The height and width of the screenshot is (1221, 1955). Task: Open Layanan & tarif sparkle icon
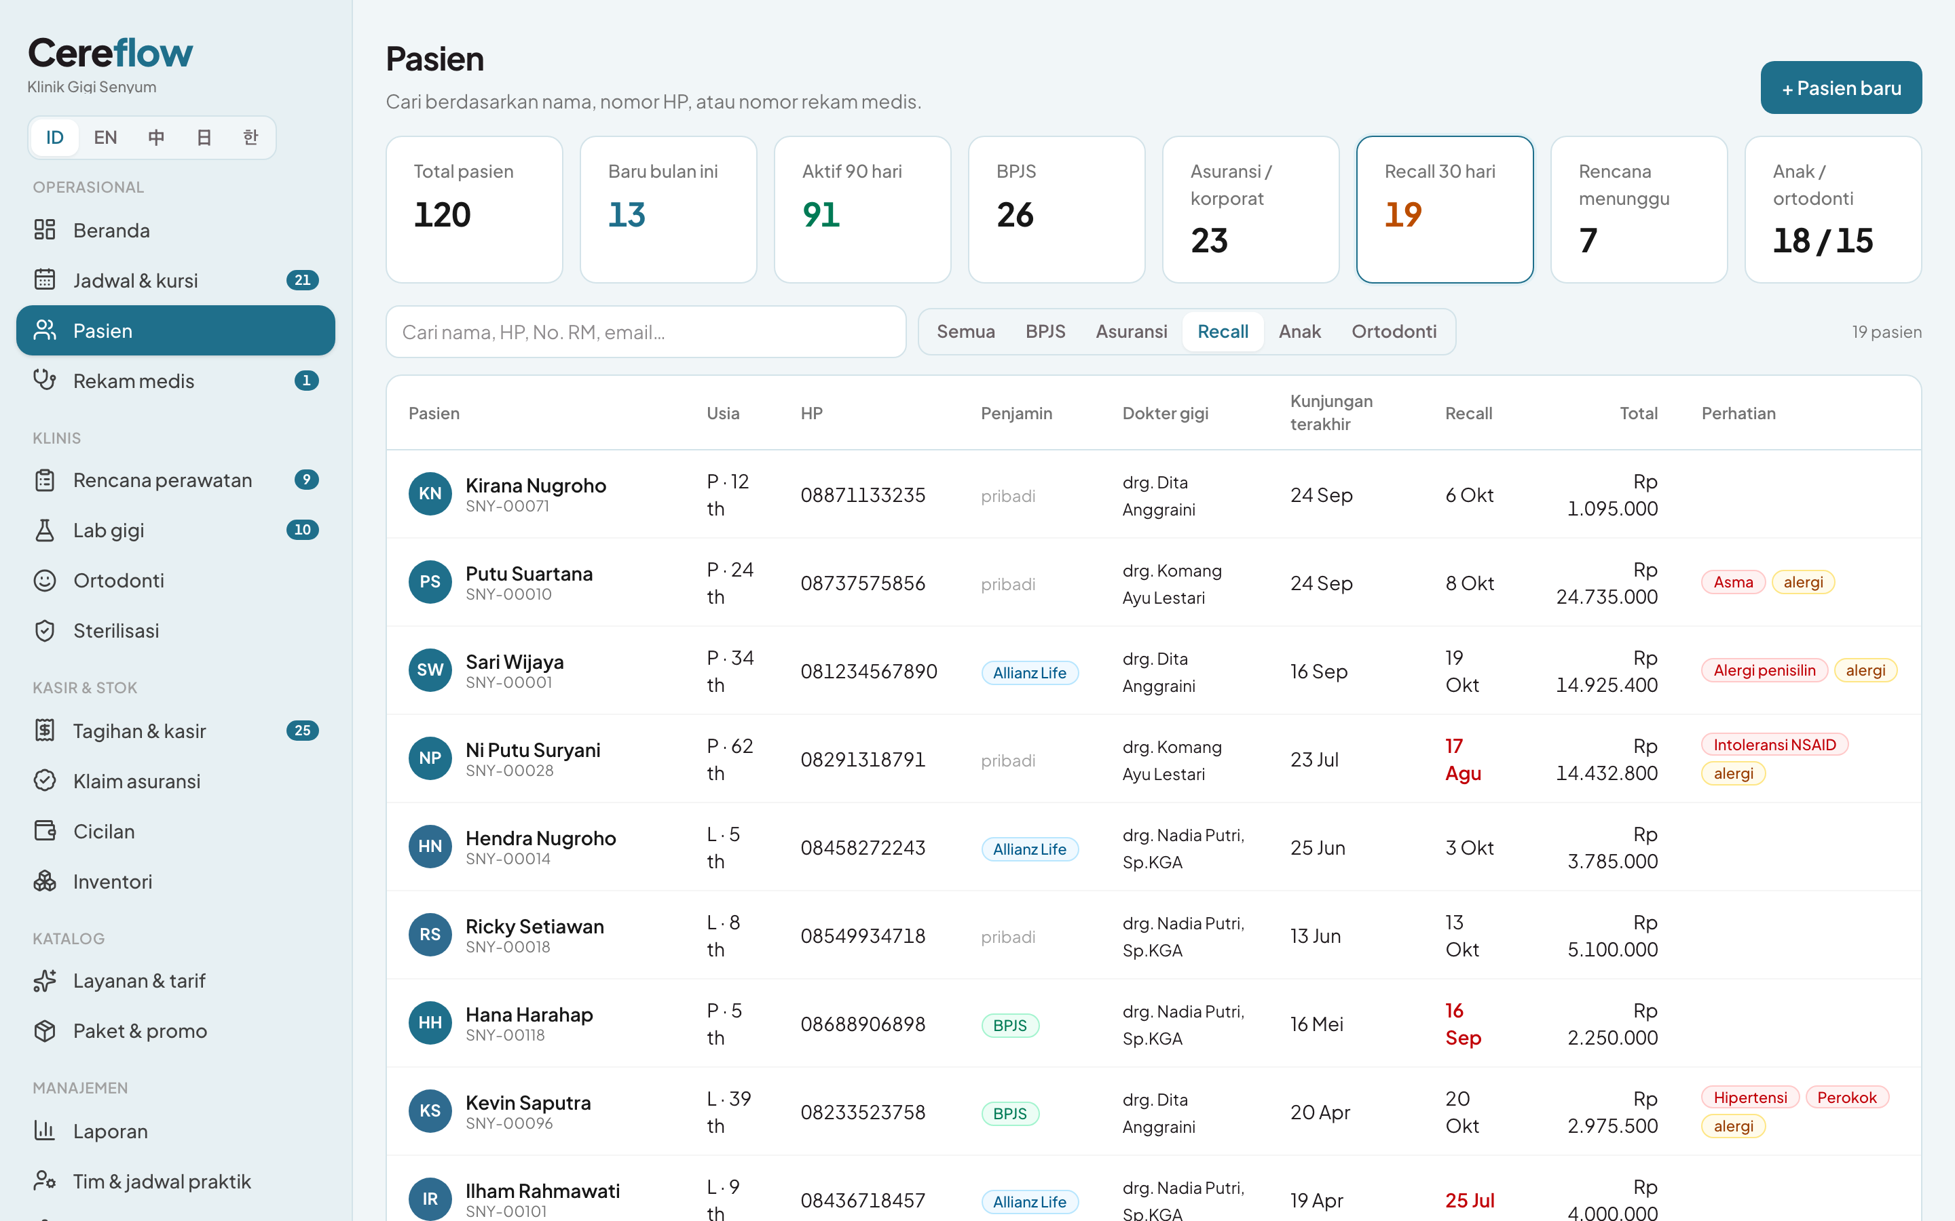[44, 981]
